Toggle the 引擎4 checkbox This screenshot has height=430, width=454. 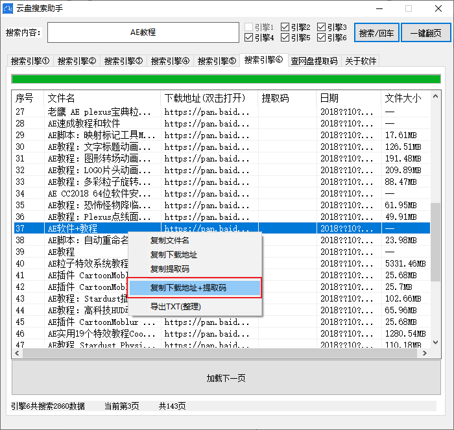(248, 38)
